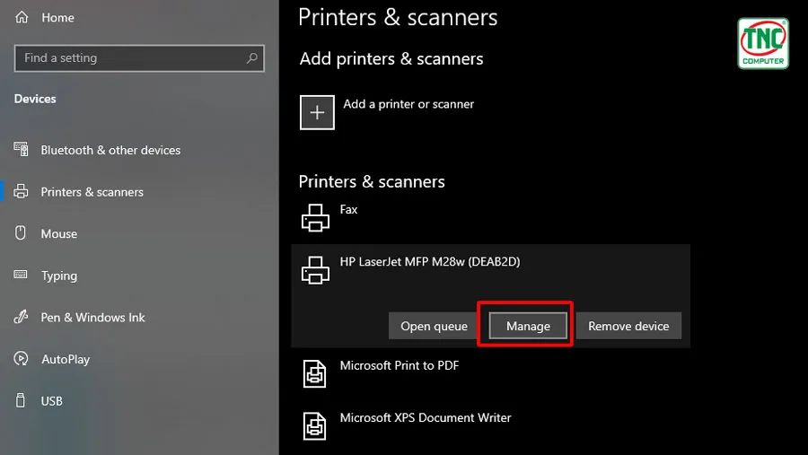Click the Printers & scanners sidebar icon
Image resolution: width=808 pixels, height=455 pixels.
click(x=22, y=192)
